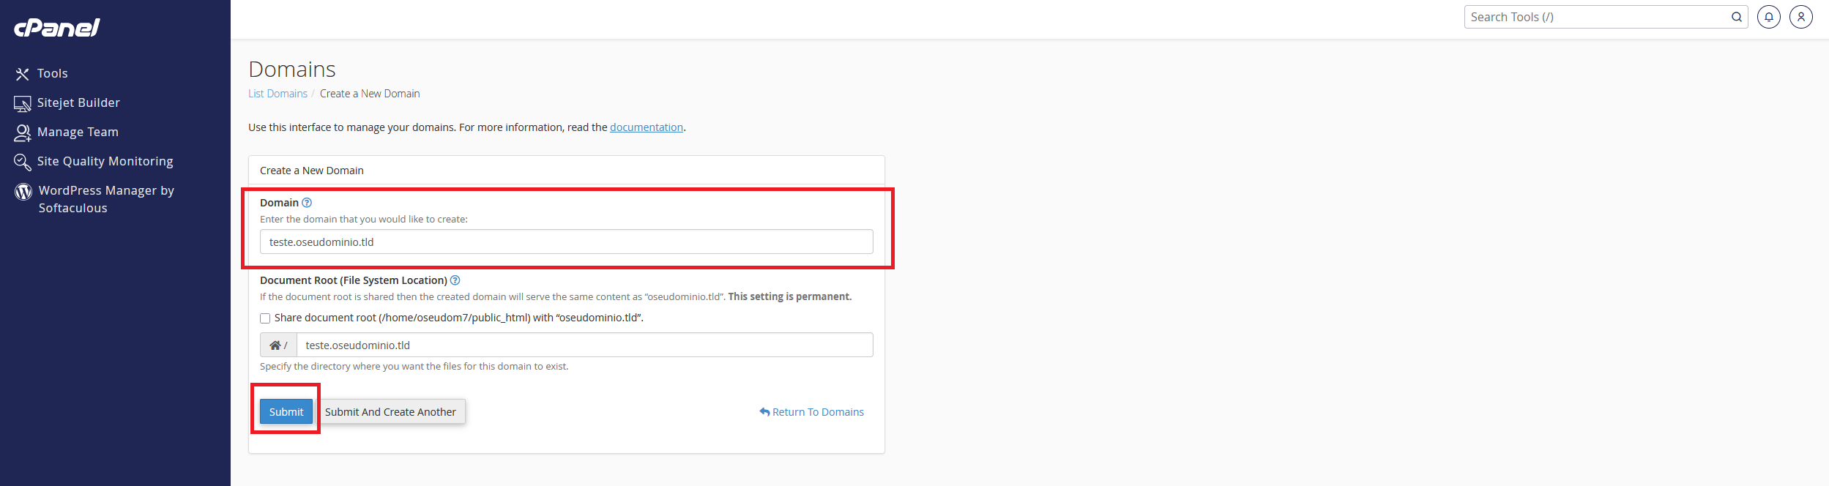The height and width of the screenshot is (486, 1829).
Task: Click the home directory icon
Action: tap(275, 345)
